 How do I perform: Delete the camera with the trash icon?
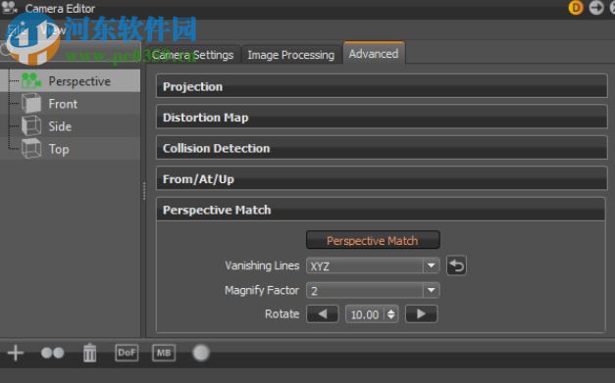tap(89, 353)
